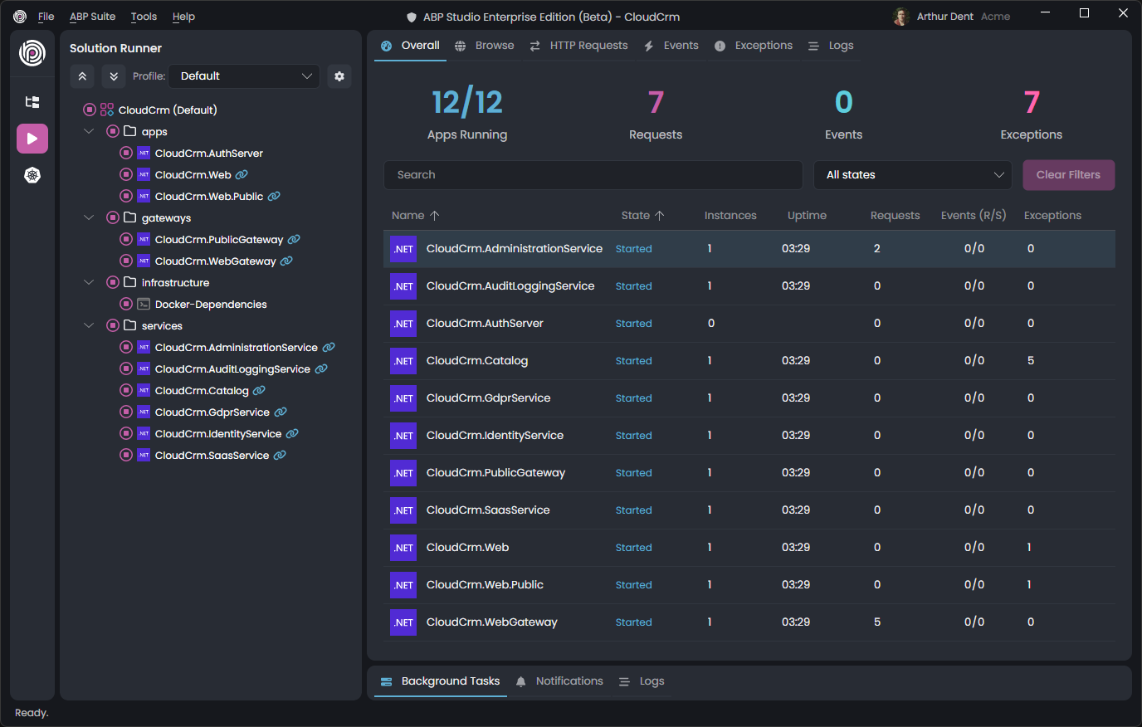Click the Clear Filters button
The height and width of the screenshot is (727, 1142).
coord(1068,175)
